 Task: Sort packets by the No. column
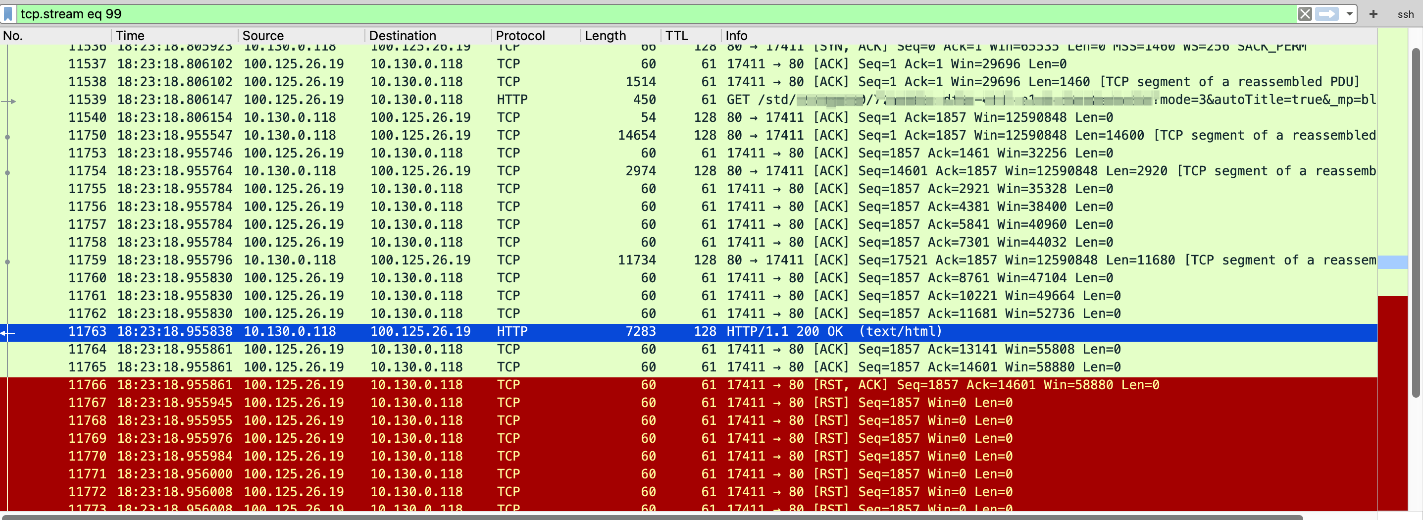[13, 36]
